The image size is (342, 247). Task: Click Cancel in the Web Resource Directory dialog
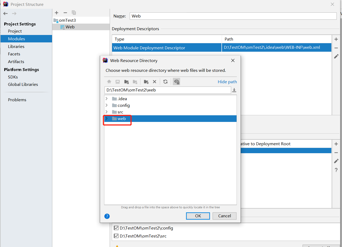click(225, 216)
